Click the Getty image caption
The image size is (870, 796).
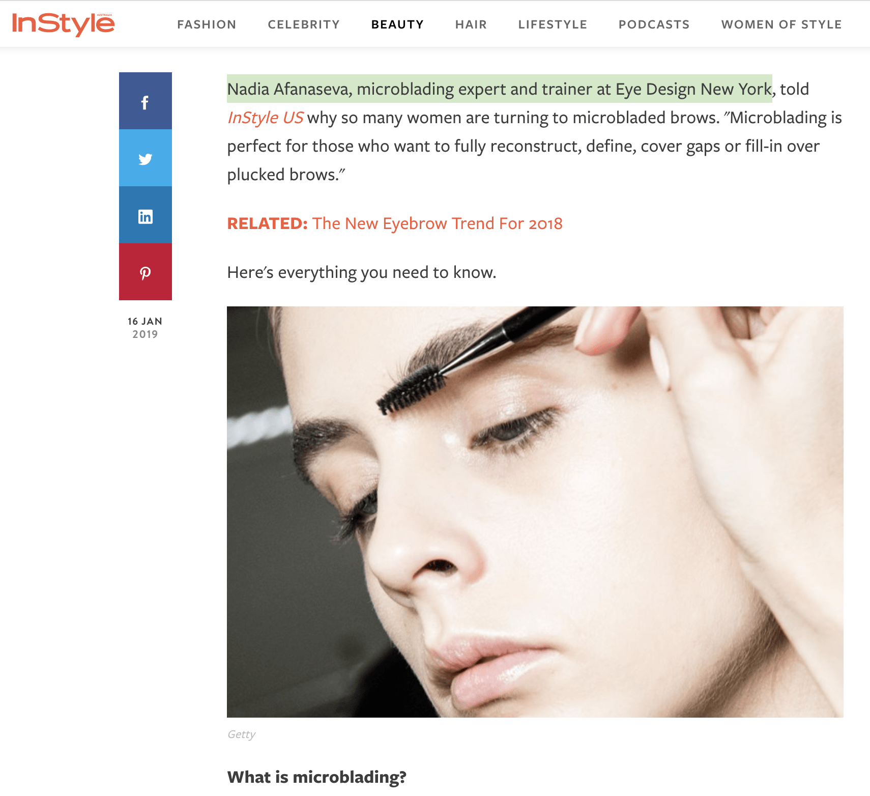pos(242,734)
